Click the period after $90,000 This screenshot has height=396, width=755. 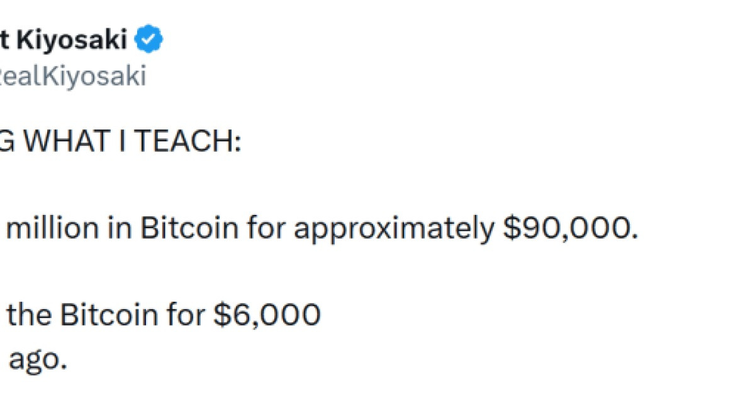pos(634,238)
